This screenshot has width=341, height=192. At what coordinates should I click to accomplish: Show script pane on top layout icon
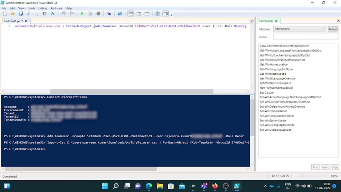(131, 14)
